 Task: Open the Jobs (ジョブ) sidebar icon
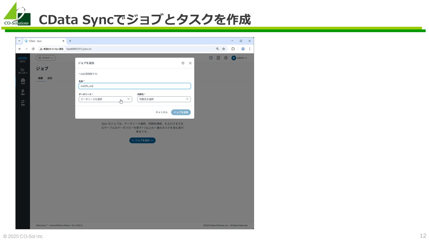(x=23, y=81)
